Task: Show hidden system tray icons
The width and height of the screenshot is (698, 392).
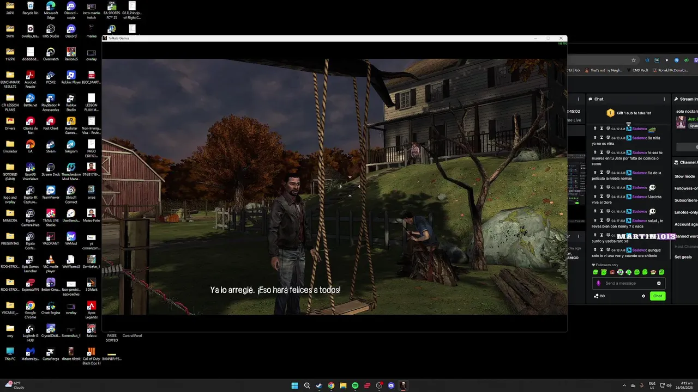Action: point(624,385)
